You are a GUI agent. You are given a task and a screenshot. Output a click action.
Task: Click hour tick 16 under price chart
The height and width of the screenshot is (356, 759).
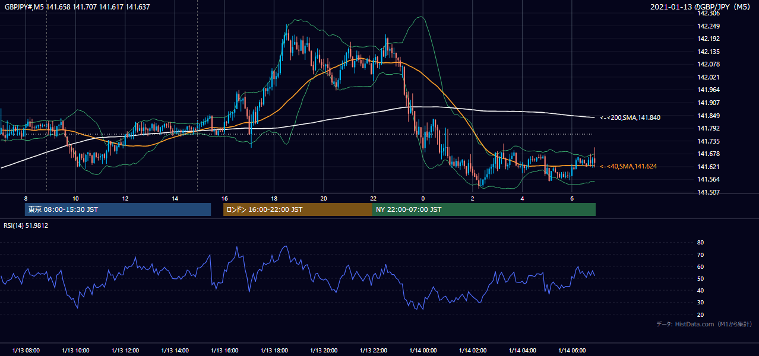[x=224, y=198]
